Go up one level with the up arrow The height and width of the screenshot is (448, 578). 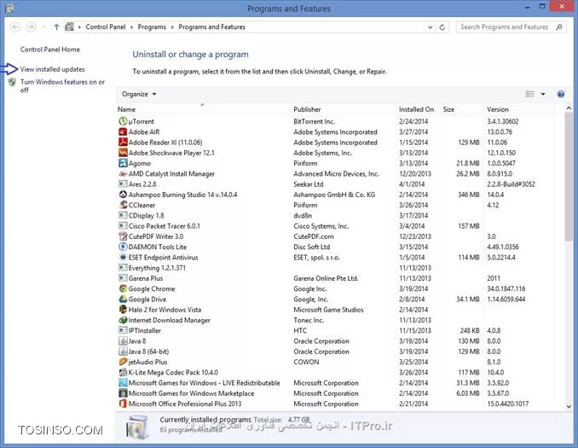56,27
